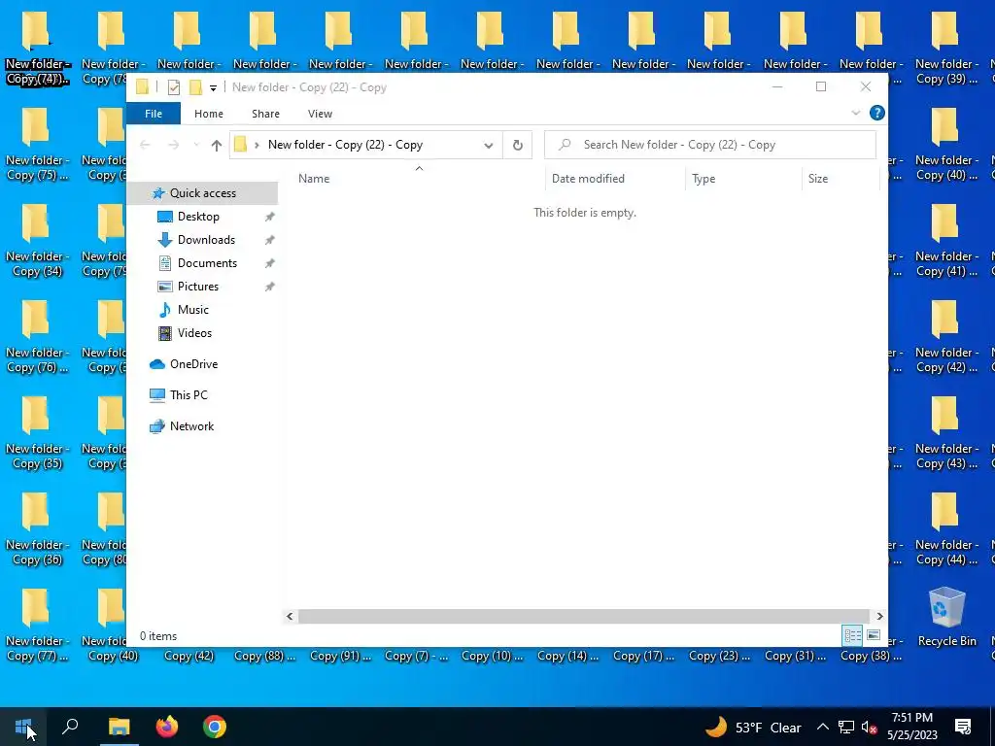
Task: Sort by the Name column header
Action: pos(314,179)
